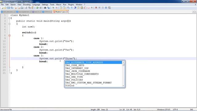Open the Macro menu
197x111 pixels.
pyautogui.click(x=58, y=5)
